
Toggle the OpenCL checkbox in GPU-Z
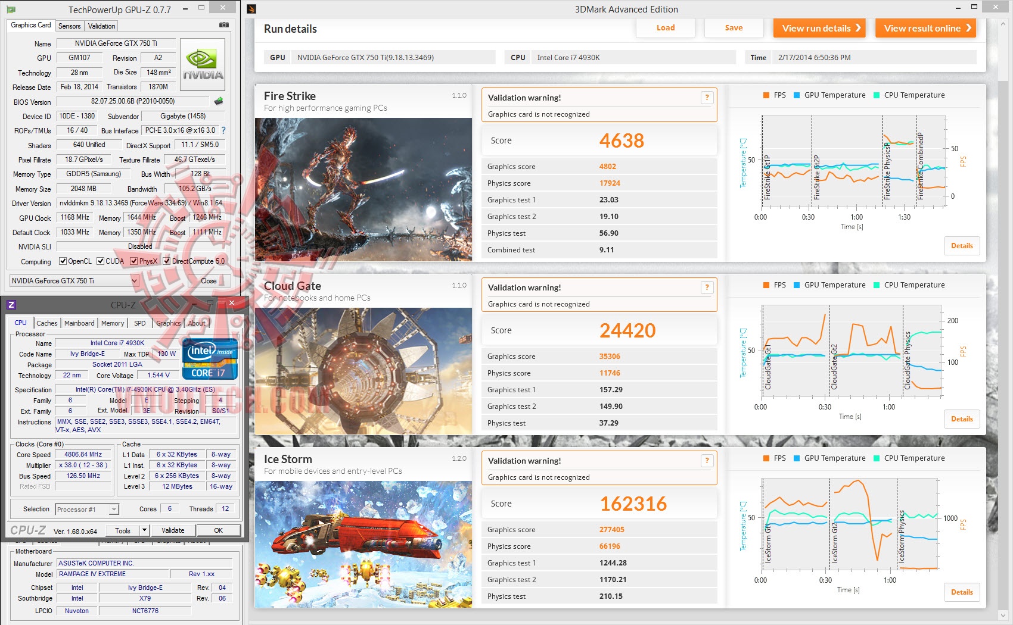point(63,261)
